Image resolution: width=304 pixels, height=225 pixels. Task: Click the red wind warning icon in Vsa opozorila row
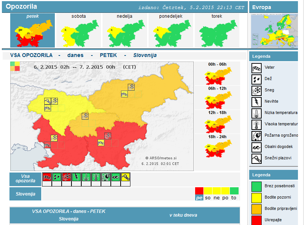click(47, 177)
